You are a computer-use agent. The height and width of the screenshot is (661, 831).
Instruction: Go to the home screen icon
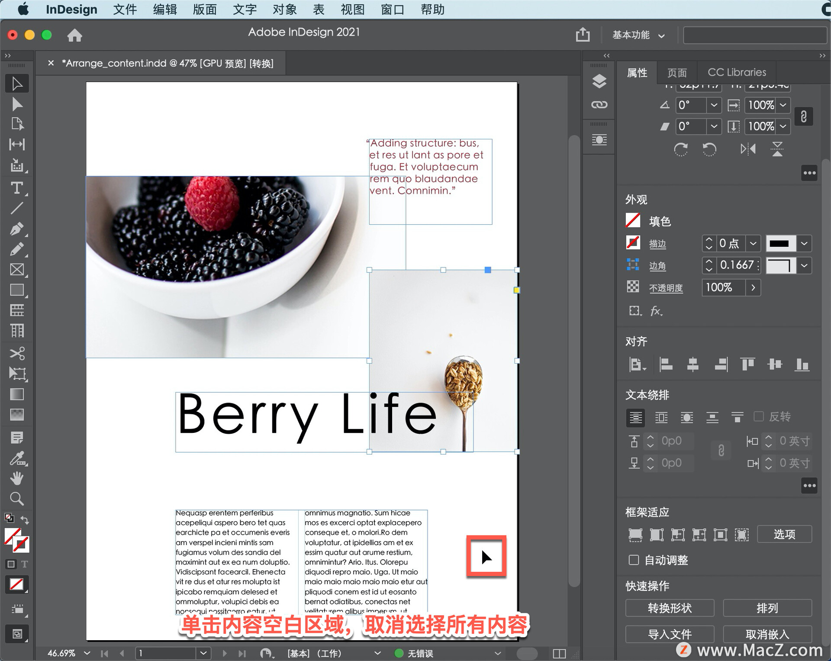tap(74, 35)
